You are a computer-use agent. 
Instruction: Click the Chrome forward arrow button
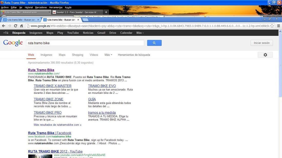coord(9,26)
